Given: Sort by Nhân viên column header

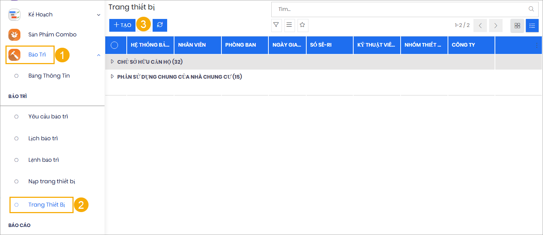Looking at the screenshot, I should [x=198, y=45].
